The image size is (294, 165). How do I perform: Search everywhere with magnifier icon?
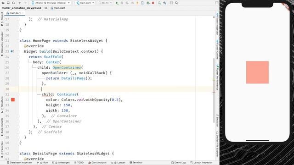pos(176,3)
